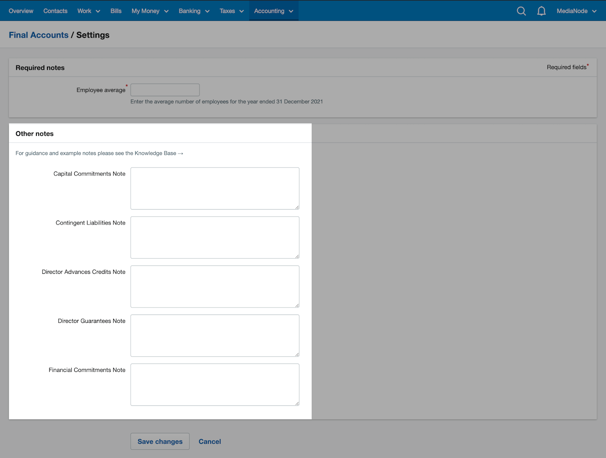The width and height of the screenshot is (606, 458).
Task: Select the Contingent Liabilities Note text area
Action: pos(214,237)
